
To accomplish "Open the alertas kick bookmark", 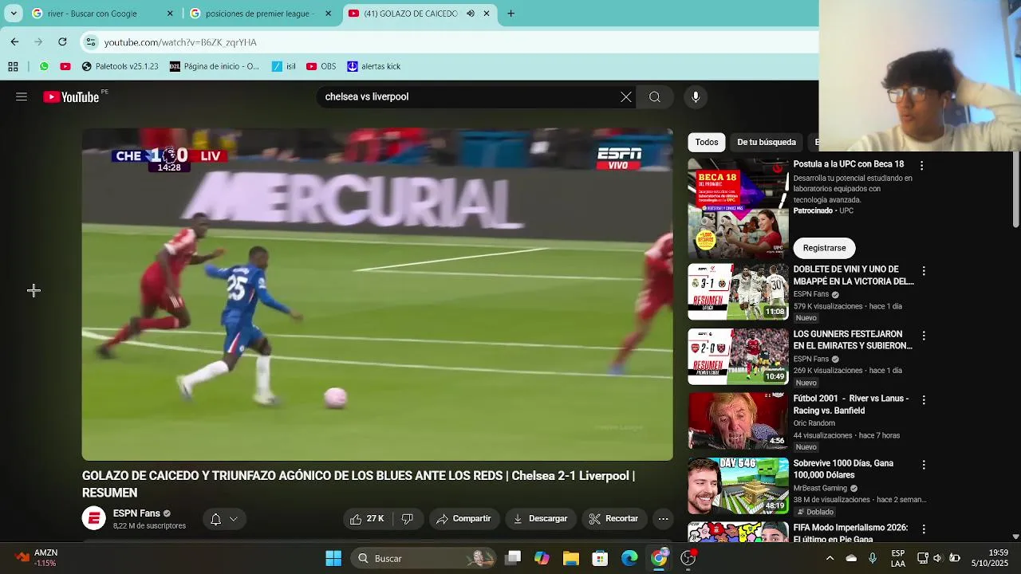I will coord(373,66).
